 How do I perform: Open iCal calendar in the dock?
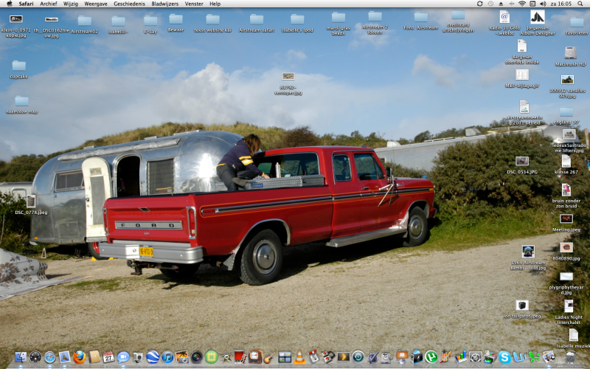point(108,357)
